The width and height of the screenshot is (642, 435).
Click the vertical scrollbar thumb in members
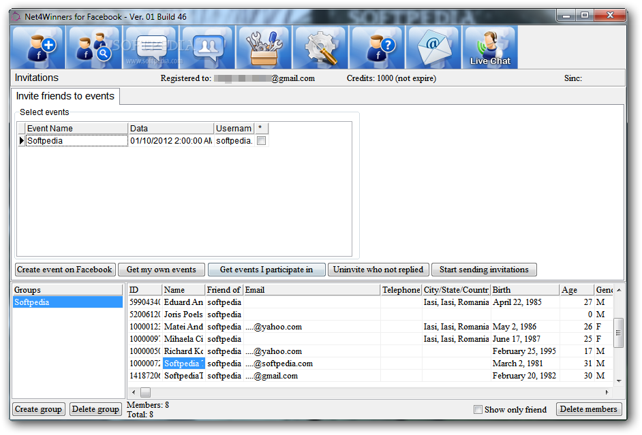coord(619,333)
